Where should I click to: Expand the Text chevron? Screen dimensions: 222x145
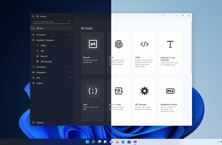70,78
